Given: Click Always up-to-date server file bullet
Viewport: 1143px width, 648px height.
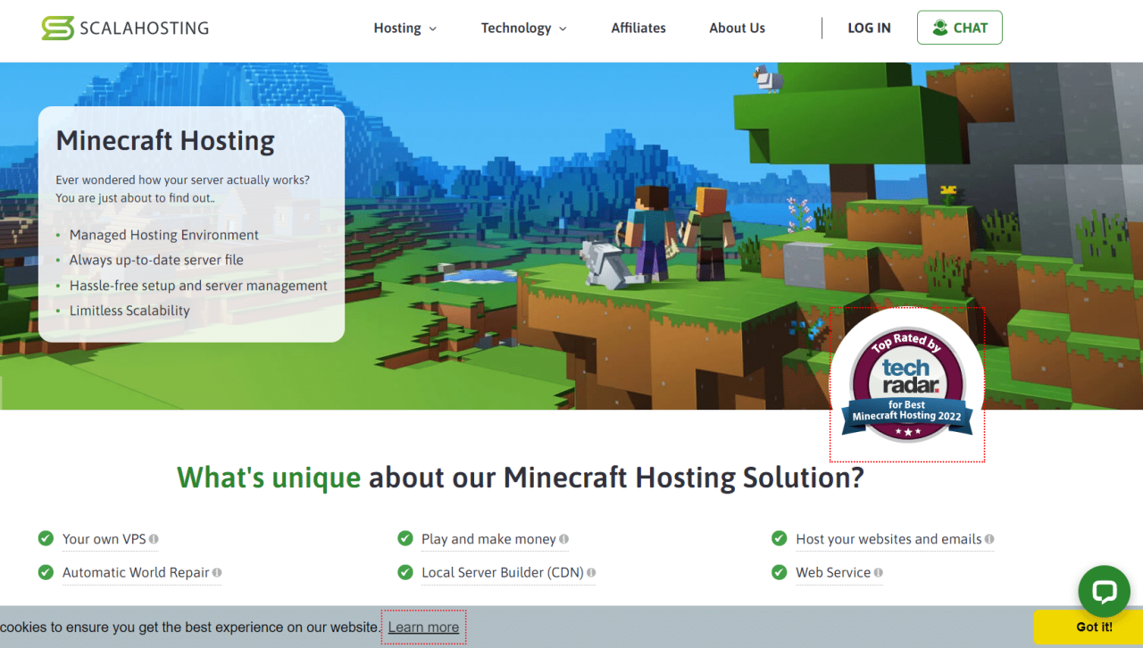Looking at the screenshot, I should [x=156, y=260].
